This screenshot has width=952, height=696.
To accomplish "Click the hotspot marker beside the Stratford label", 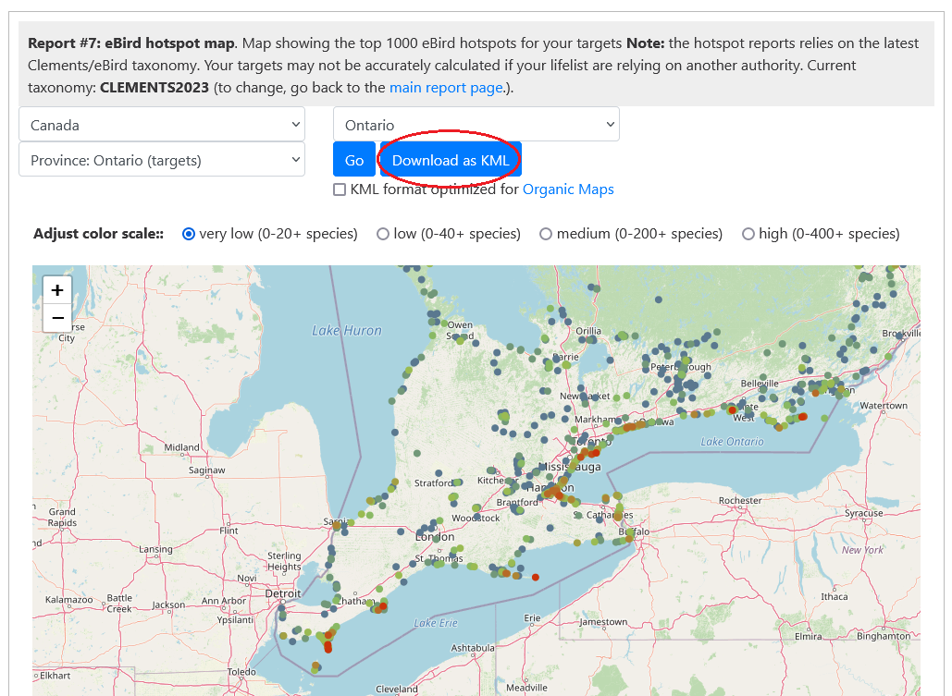I will pyautogui.click(x=457, y=482).
